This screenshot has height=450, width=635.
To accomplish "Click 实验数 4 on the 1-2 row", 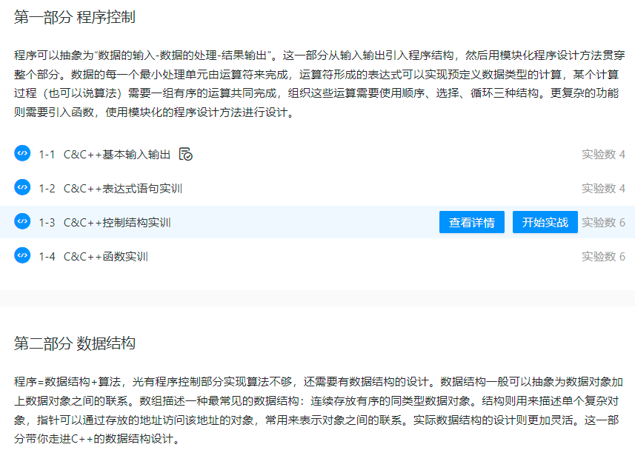I will pyautogui.click(x=603, y=189).
